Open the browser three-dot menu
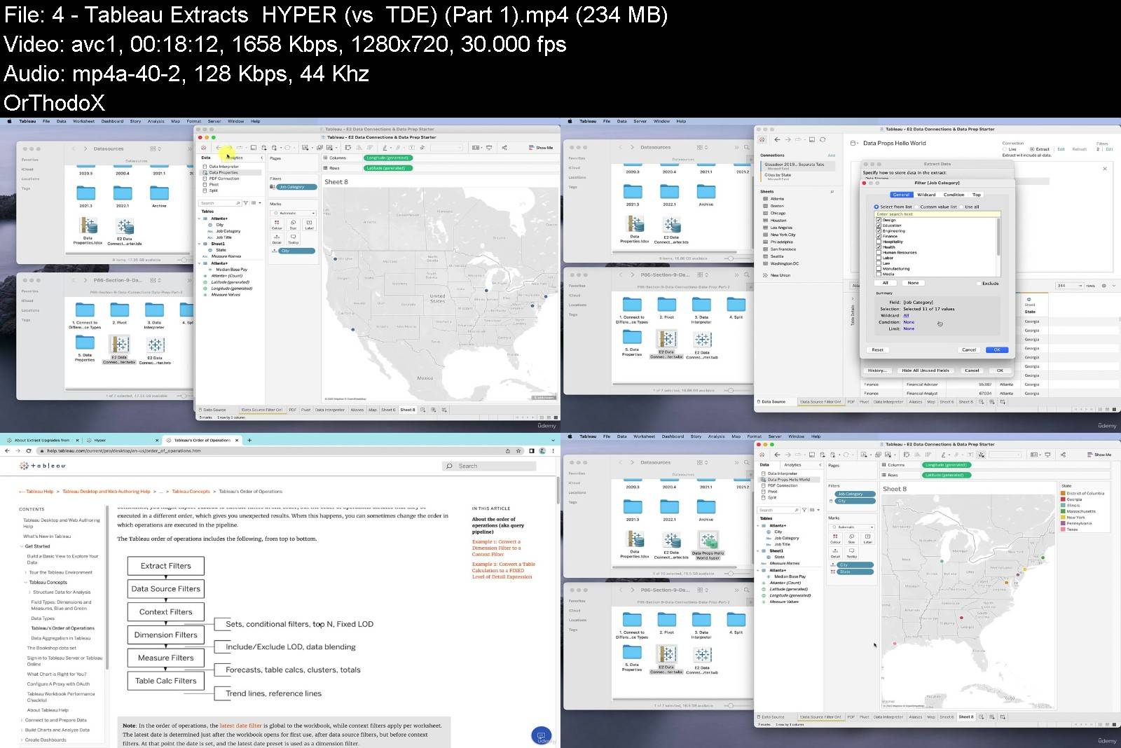The image size is (1121, 748). [553, 451]
